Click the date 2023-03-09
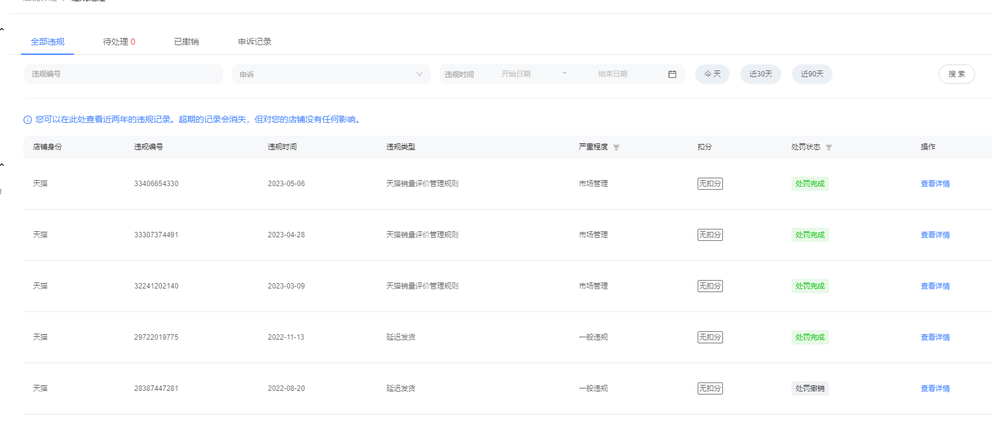Image resolution: width=992 pixels, height=421 pixels. (287, 286)
